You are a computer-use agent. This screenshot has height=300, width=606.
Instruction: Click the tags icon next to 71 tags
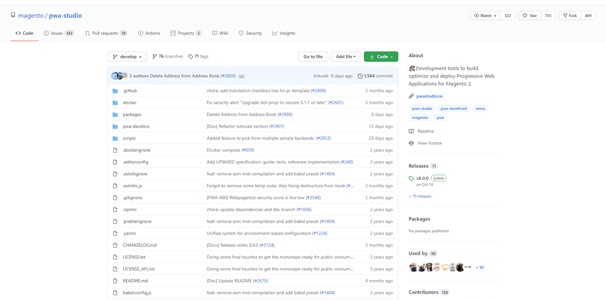pyautogui.click(x=191, y=57)
